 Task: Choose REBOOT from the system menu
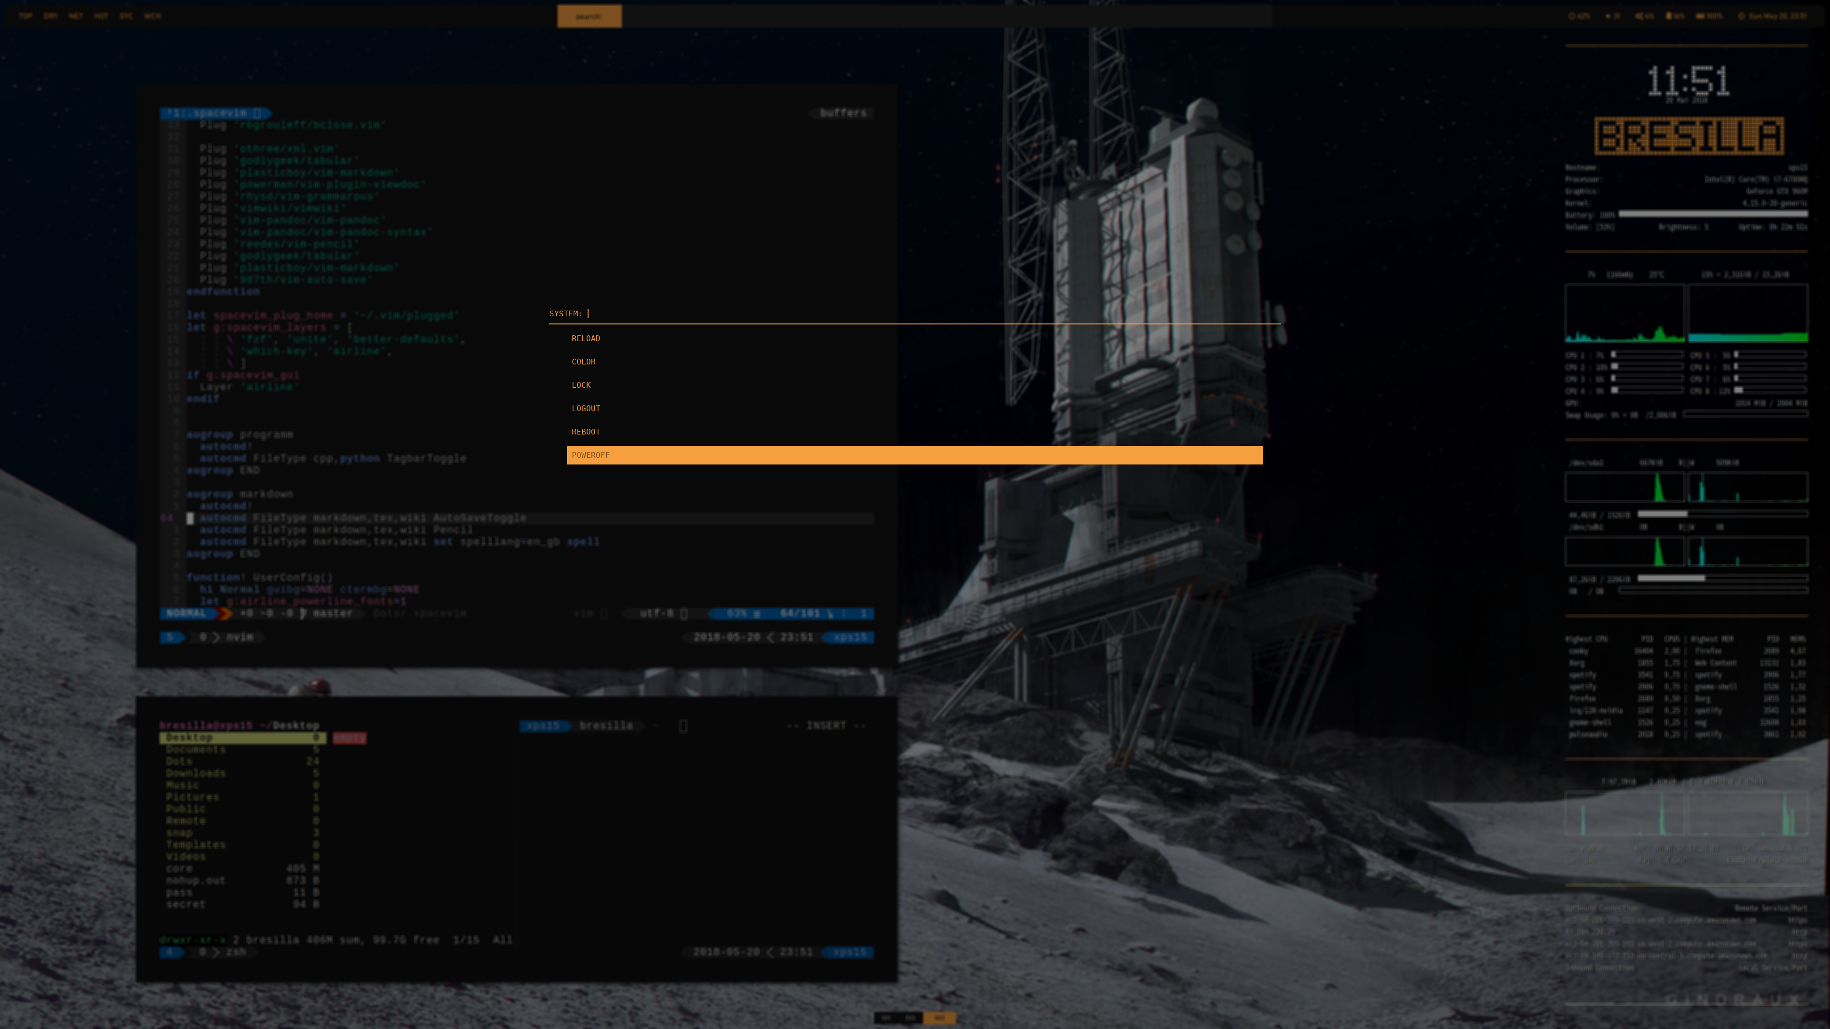tap(585, 432)
